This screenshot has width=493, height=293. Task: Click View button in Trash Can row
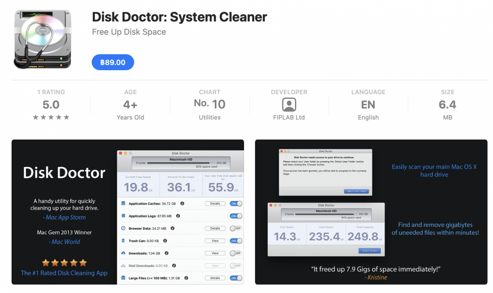pos(215,241)
